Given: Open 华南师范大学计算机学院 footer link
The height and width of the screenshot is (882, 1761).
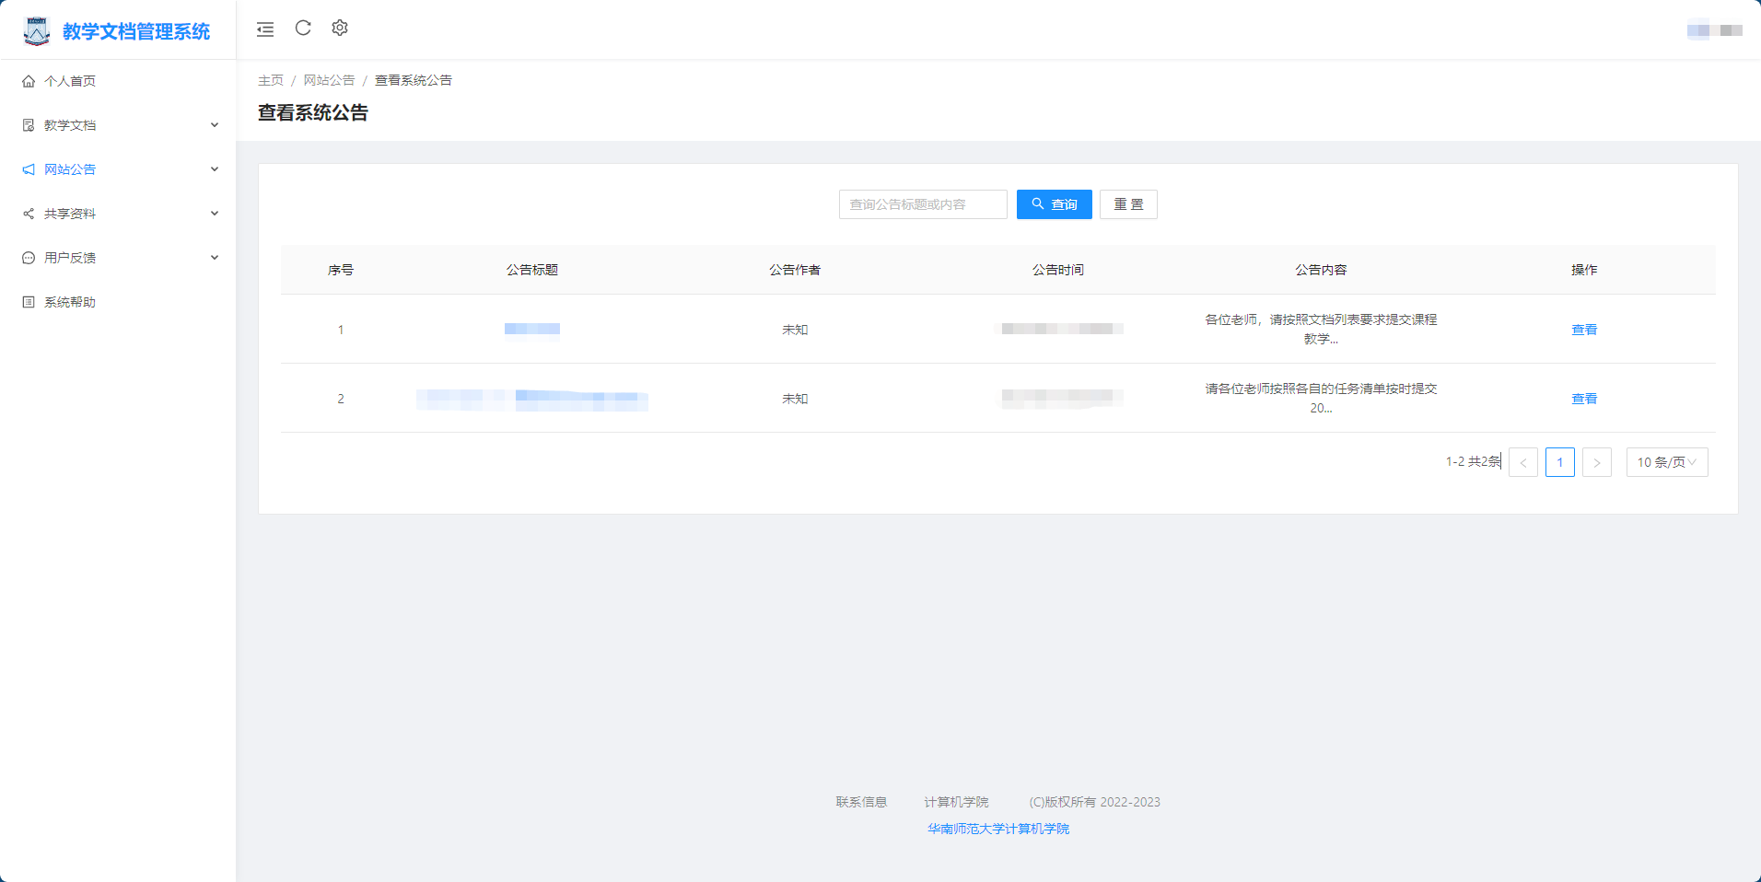Looking at the screenshot, I should 998,829.
